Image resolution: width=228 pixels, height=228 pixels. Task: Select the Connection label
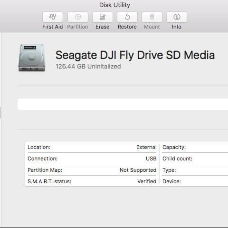tap(43, 159)
